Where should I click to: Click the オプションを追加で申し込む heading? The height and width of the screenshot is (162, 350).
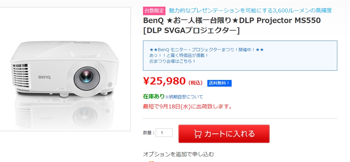click(178, 154)
